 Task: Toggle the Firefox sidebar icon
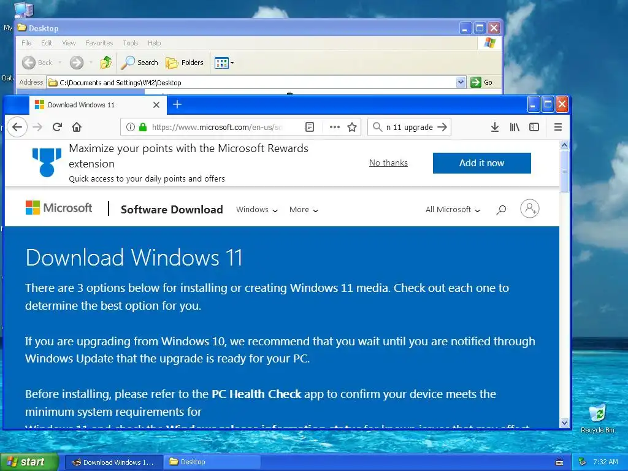click(x=534, y=128)
